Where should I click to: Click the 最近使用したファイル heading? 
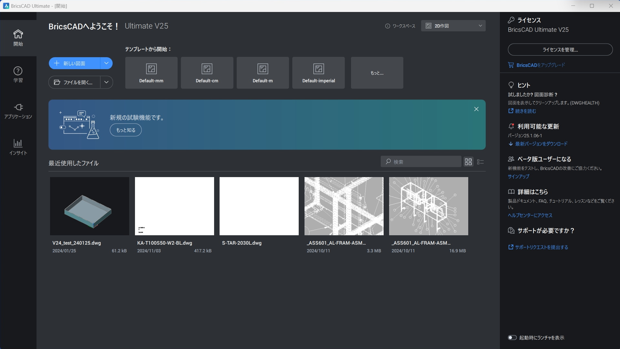point(73,163)
